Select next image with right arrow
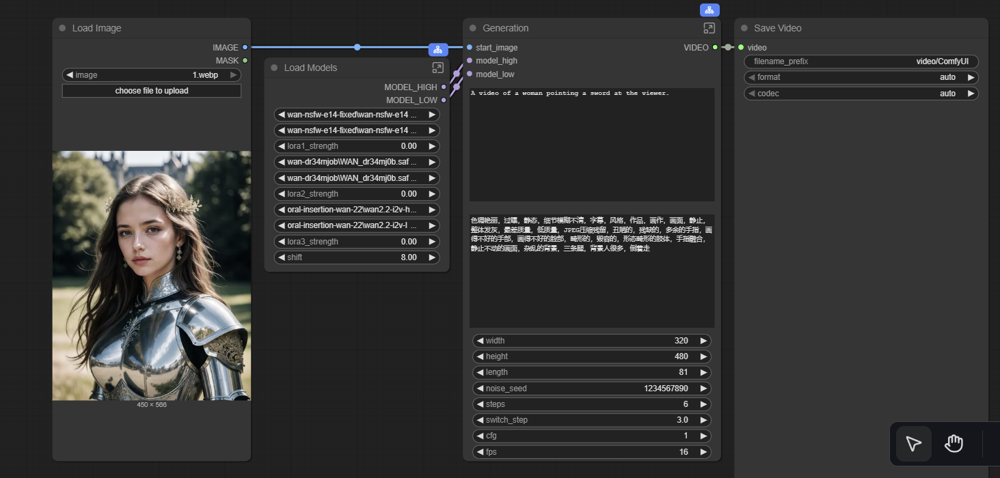 point(234,75)
